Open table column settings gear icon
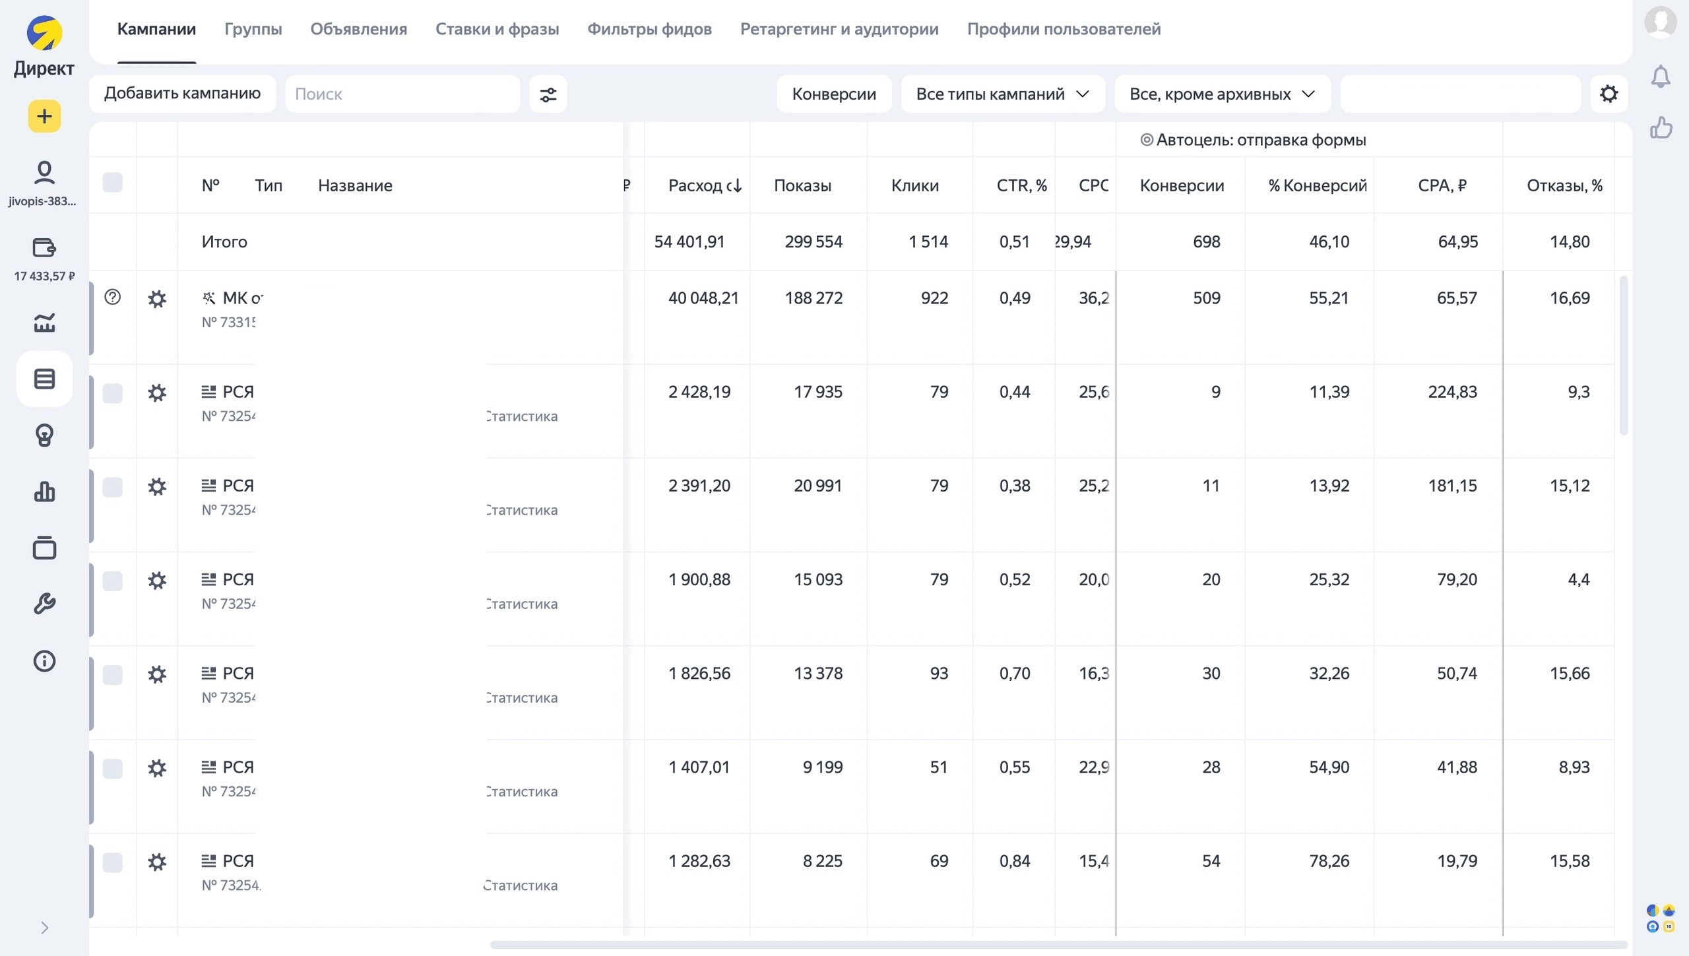Screen dimensions: 1689x956 pyautogui.click(x=1609, y=94)
